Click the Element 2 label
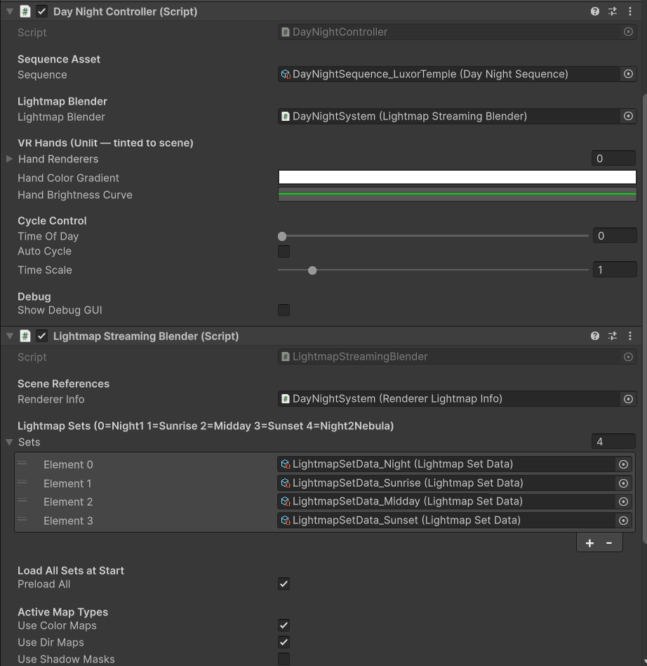Image resolution: width=647 pixels, height=666 pixels. click(x=68, y=502)
